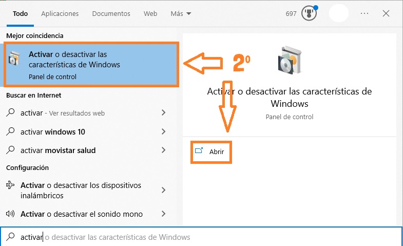Screen dimensions: 403x246
Task: Click the user profile avatar circle
Action: point(339,13)
